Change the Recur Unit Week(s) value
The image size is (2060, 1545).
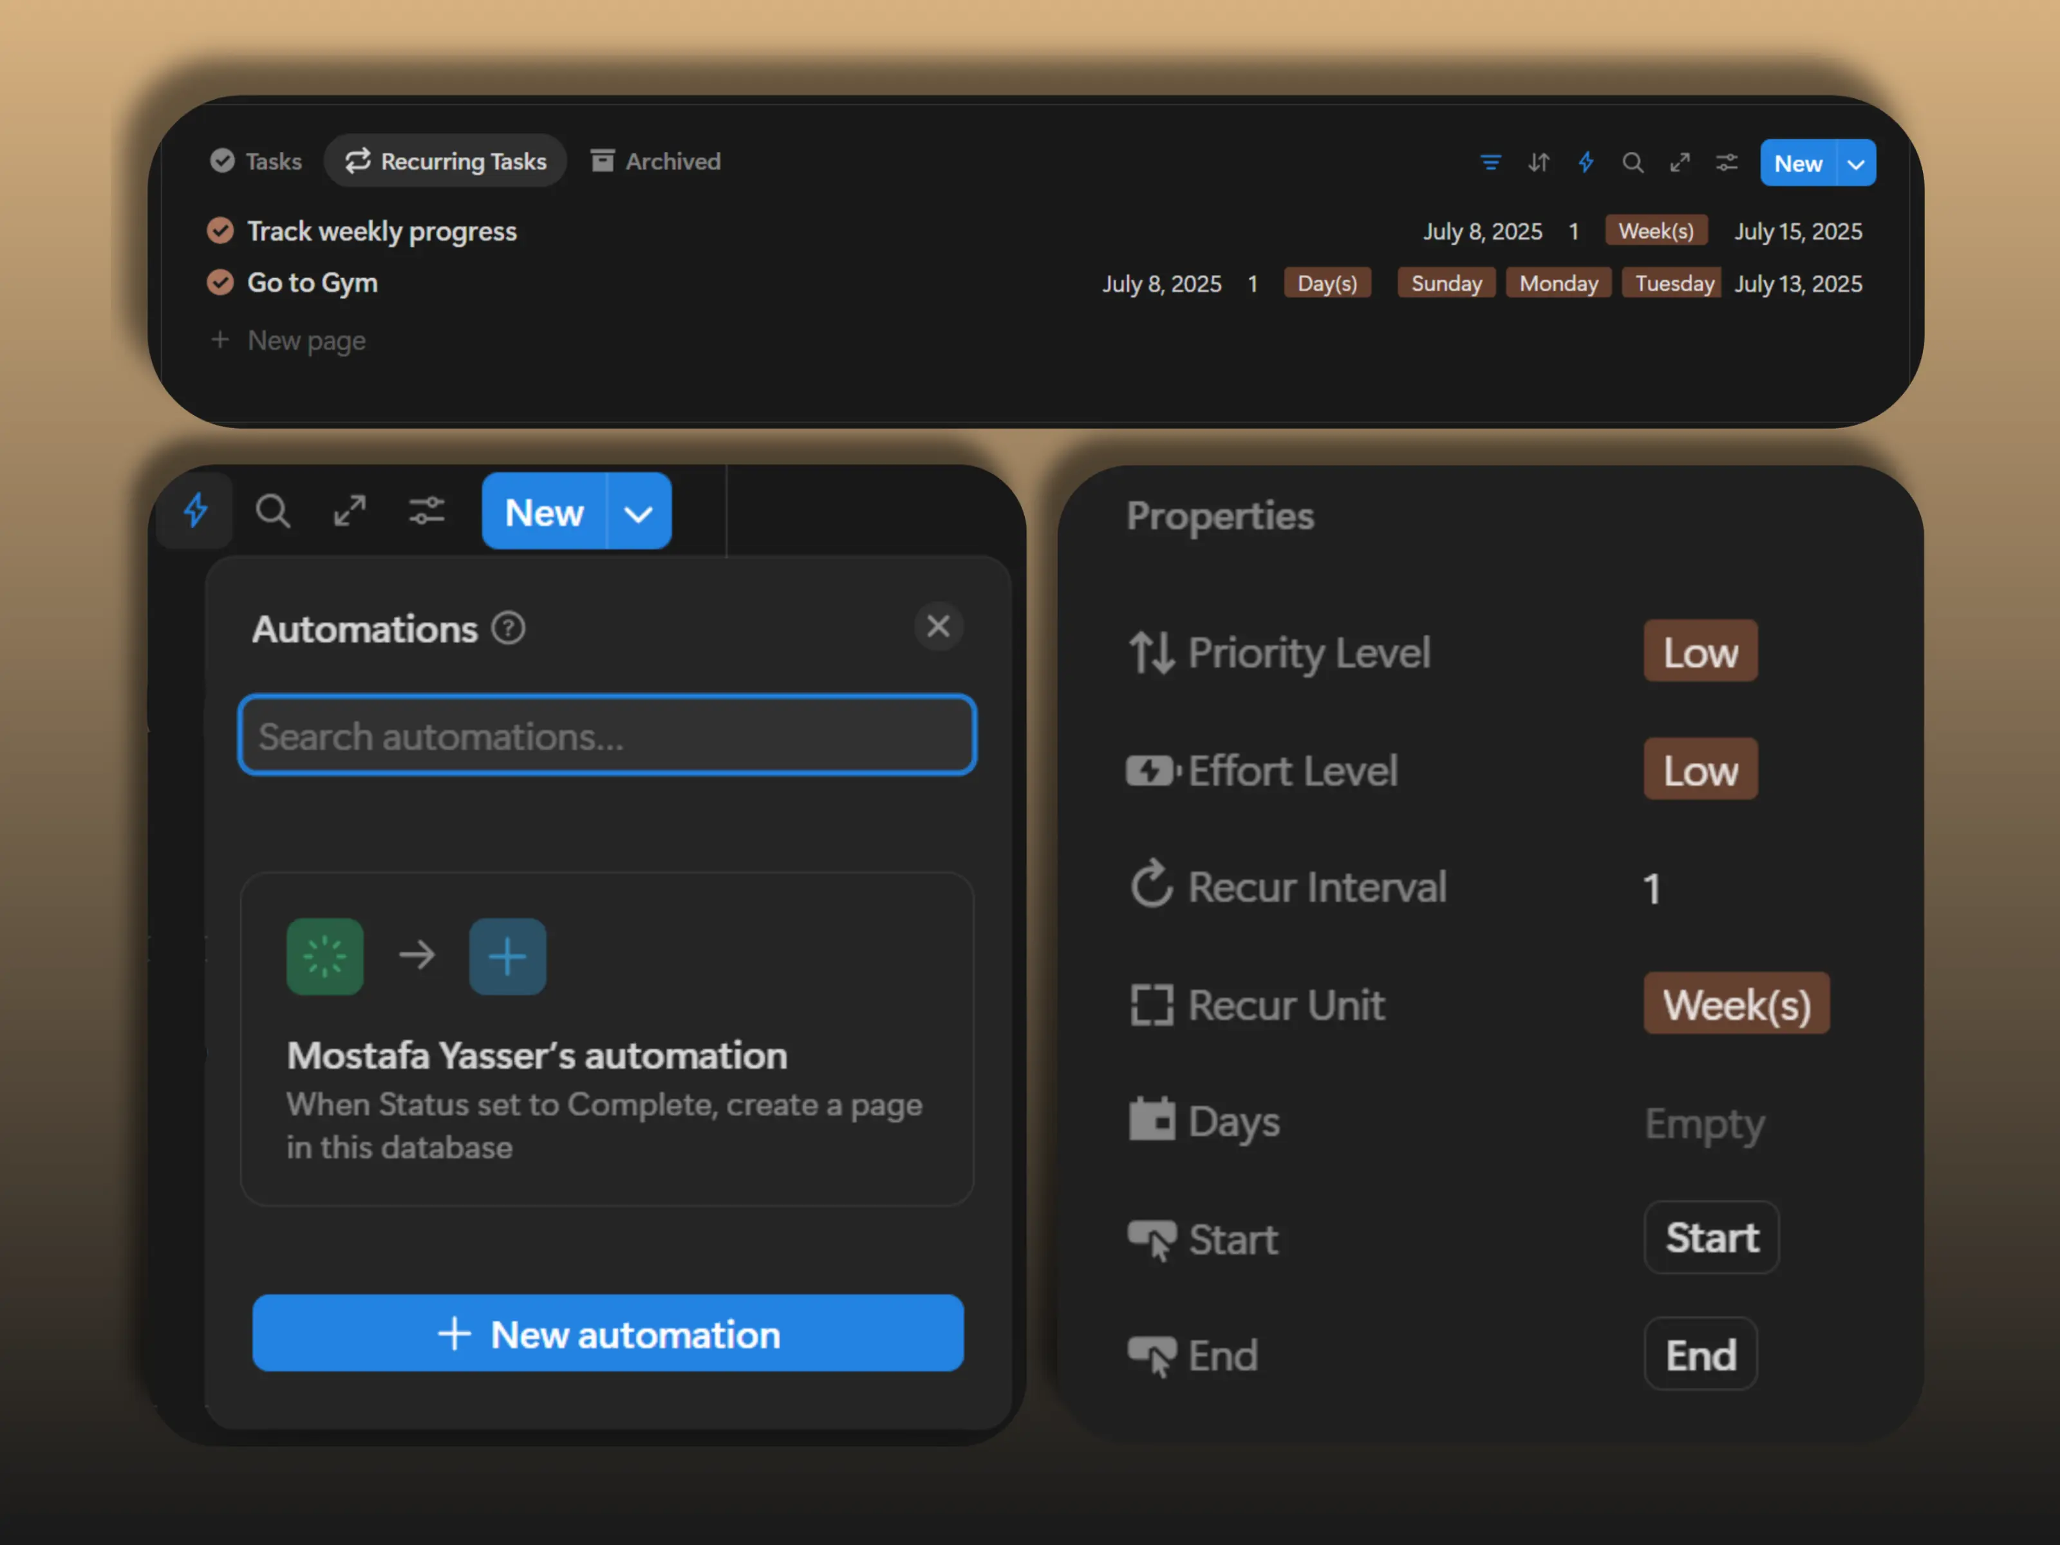1736,1004
